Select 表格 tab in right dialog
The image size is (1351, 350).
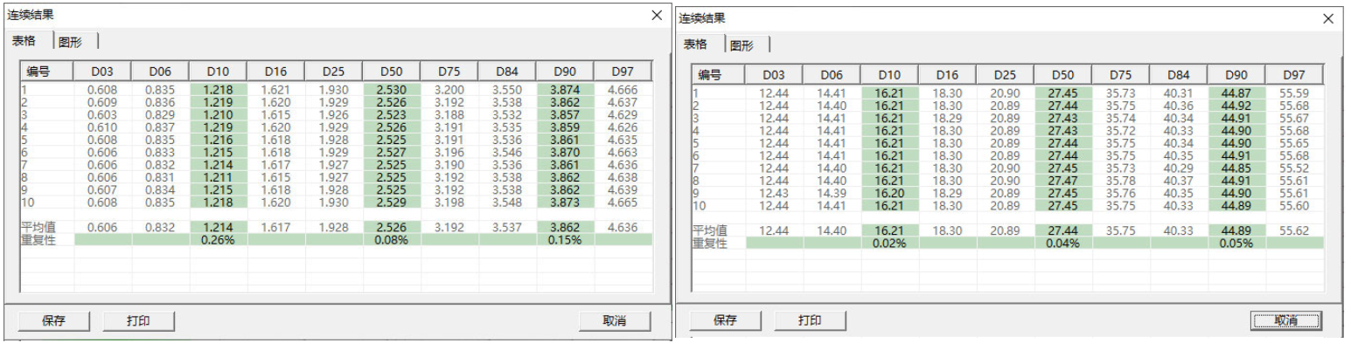(x=696, y=45)
